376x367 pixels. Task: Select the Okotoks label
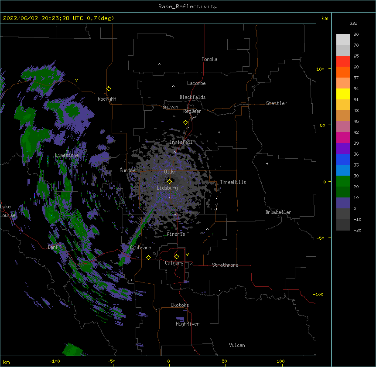(x=180, y=305)
